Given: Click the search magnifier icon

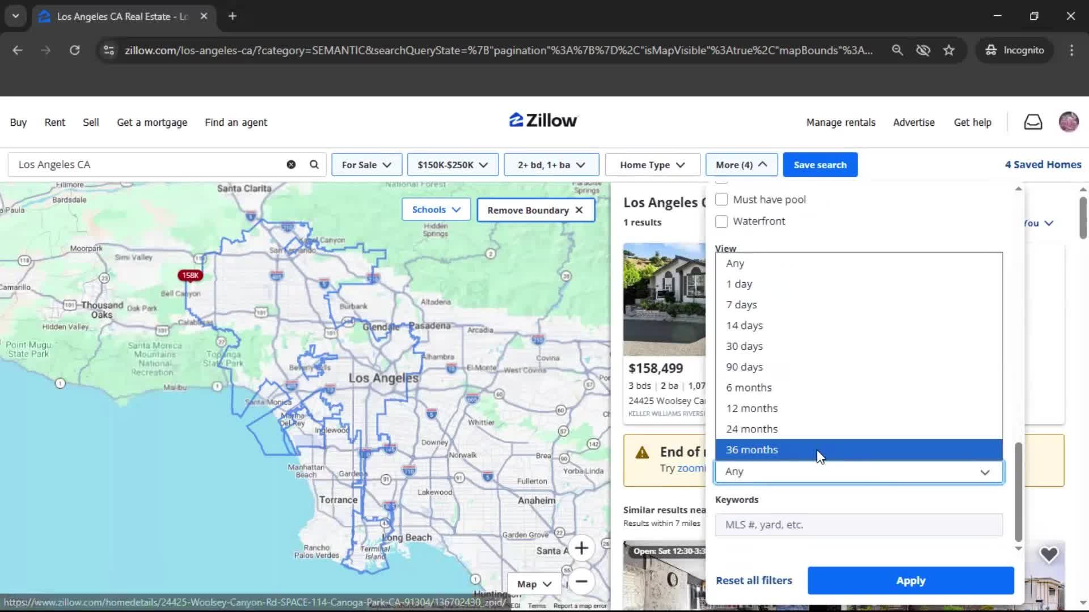Looking at the screenshot, I should [313, 164].
